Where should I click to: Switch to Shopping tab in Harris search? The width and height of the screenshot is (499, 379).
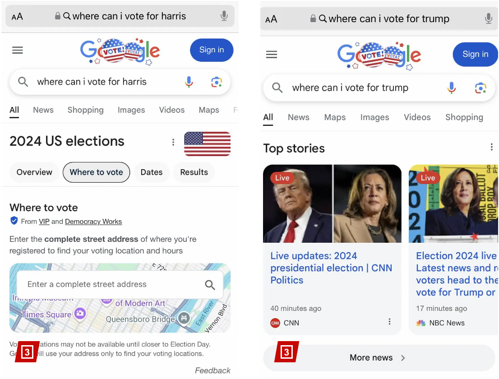click(85, 110)
